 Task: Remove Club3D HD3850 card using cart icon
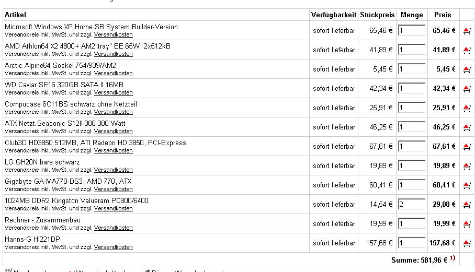tap(467, 147)
